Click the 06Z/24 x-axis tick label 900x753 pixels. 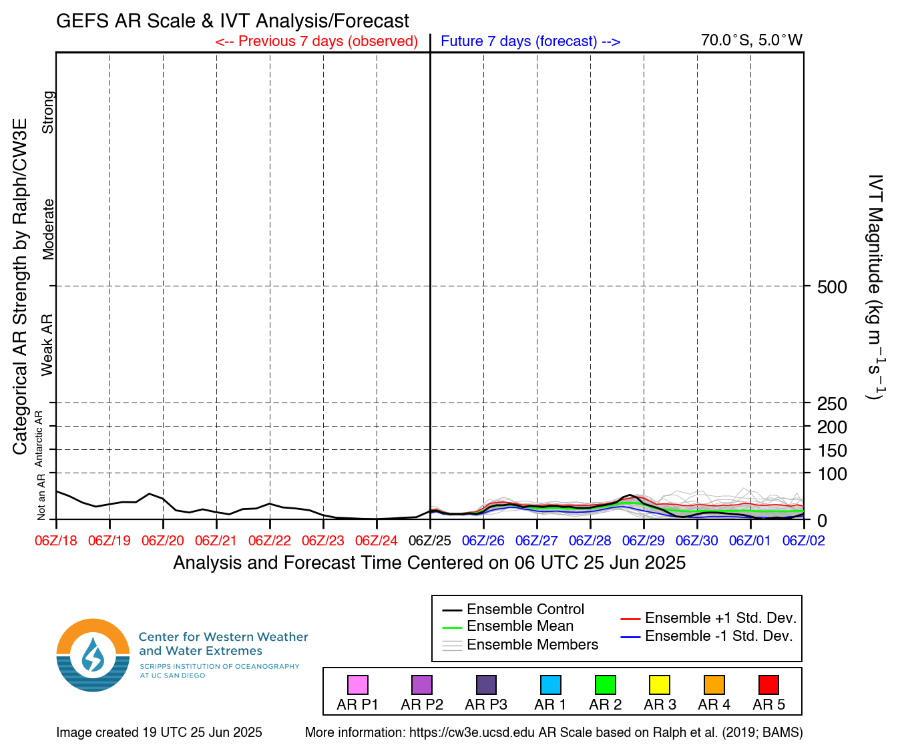pyautogui.click(x=377, y=541)
